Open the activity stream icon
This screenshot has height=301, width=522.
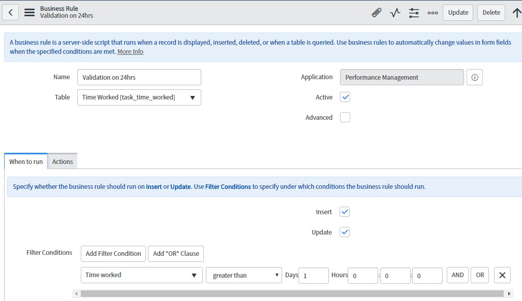tap(395, 13)
